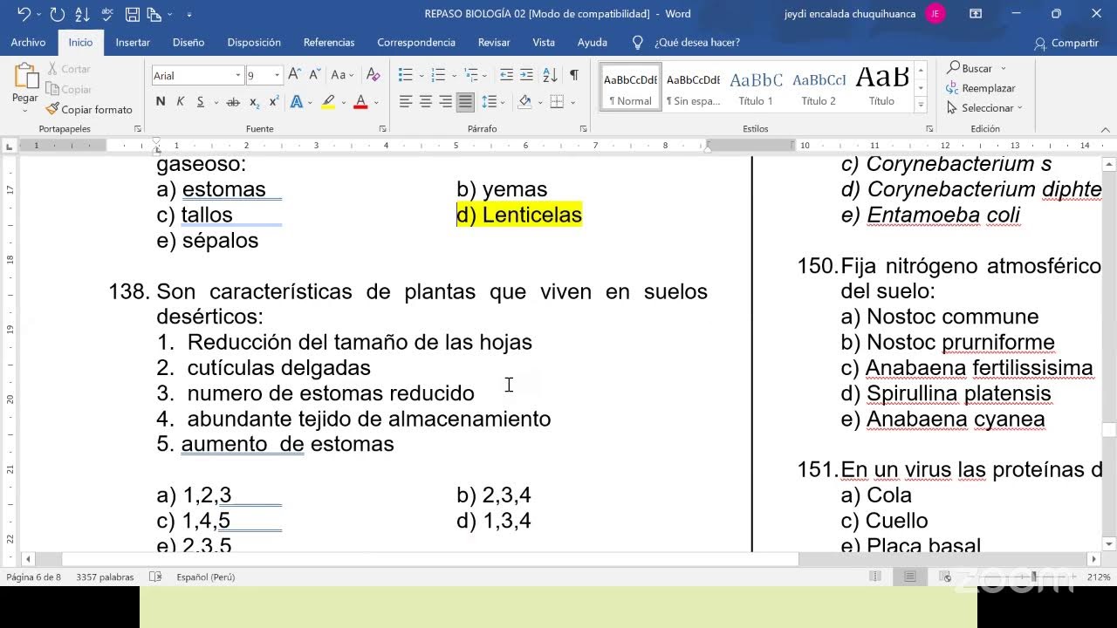Viewport: 1117px width, 628px height.
Task: Click the Compartir share button
Action: [x=1066, y=43]
